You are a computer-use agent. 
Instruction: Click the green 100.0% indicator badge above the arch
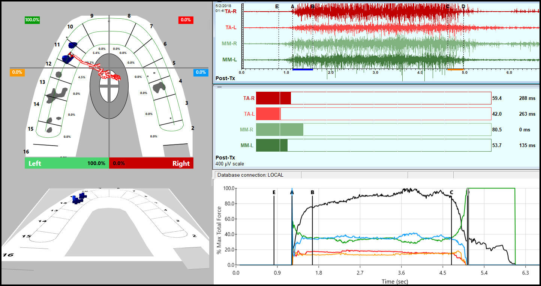pyautogui.click(x=32, y=20)
